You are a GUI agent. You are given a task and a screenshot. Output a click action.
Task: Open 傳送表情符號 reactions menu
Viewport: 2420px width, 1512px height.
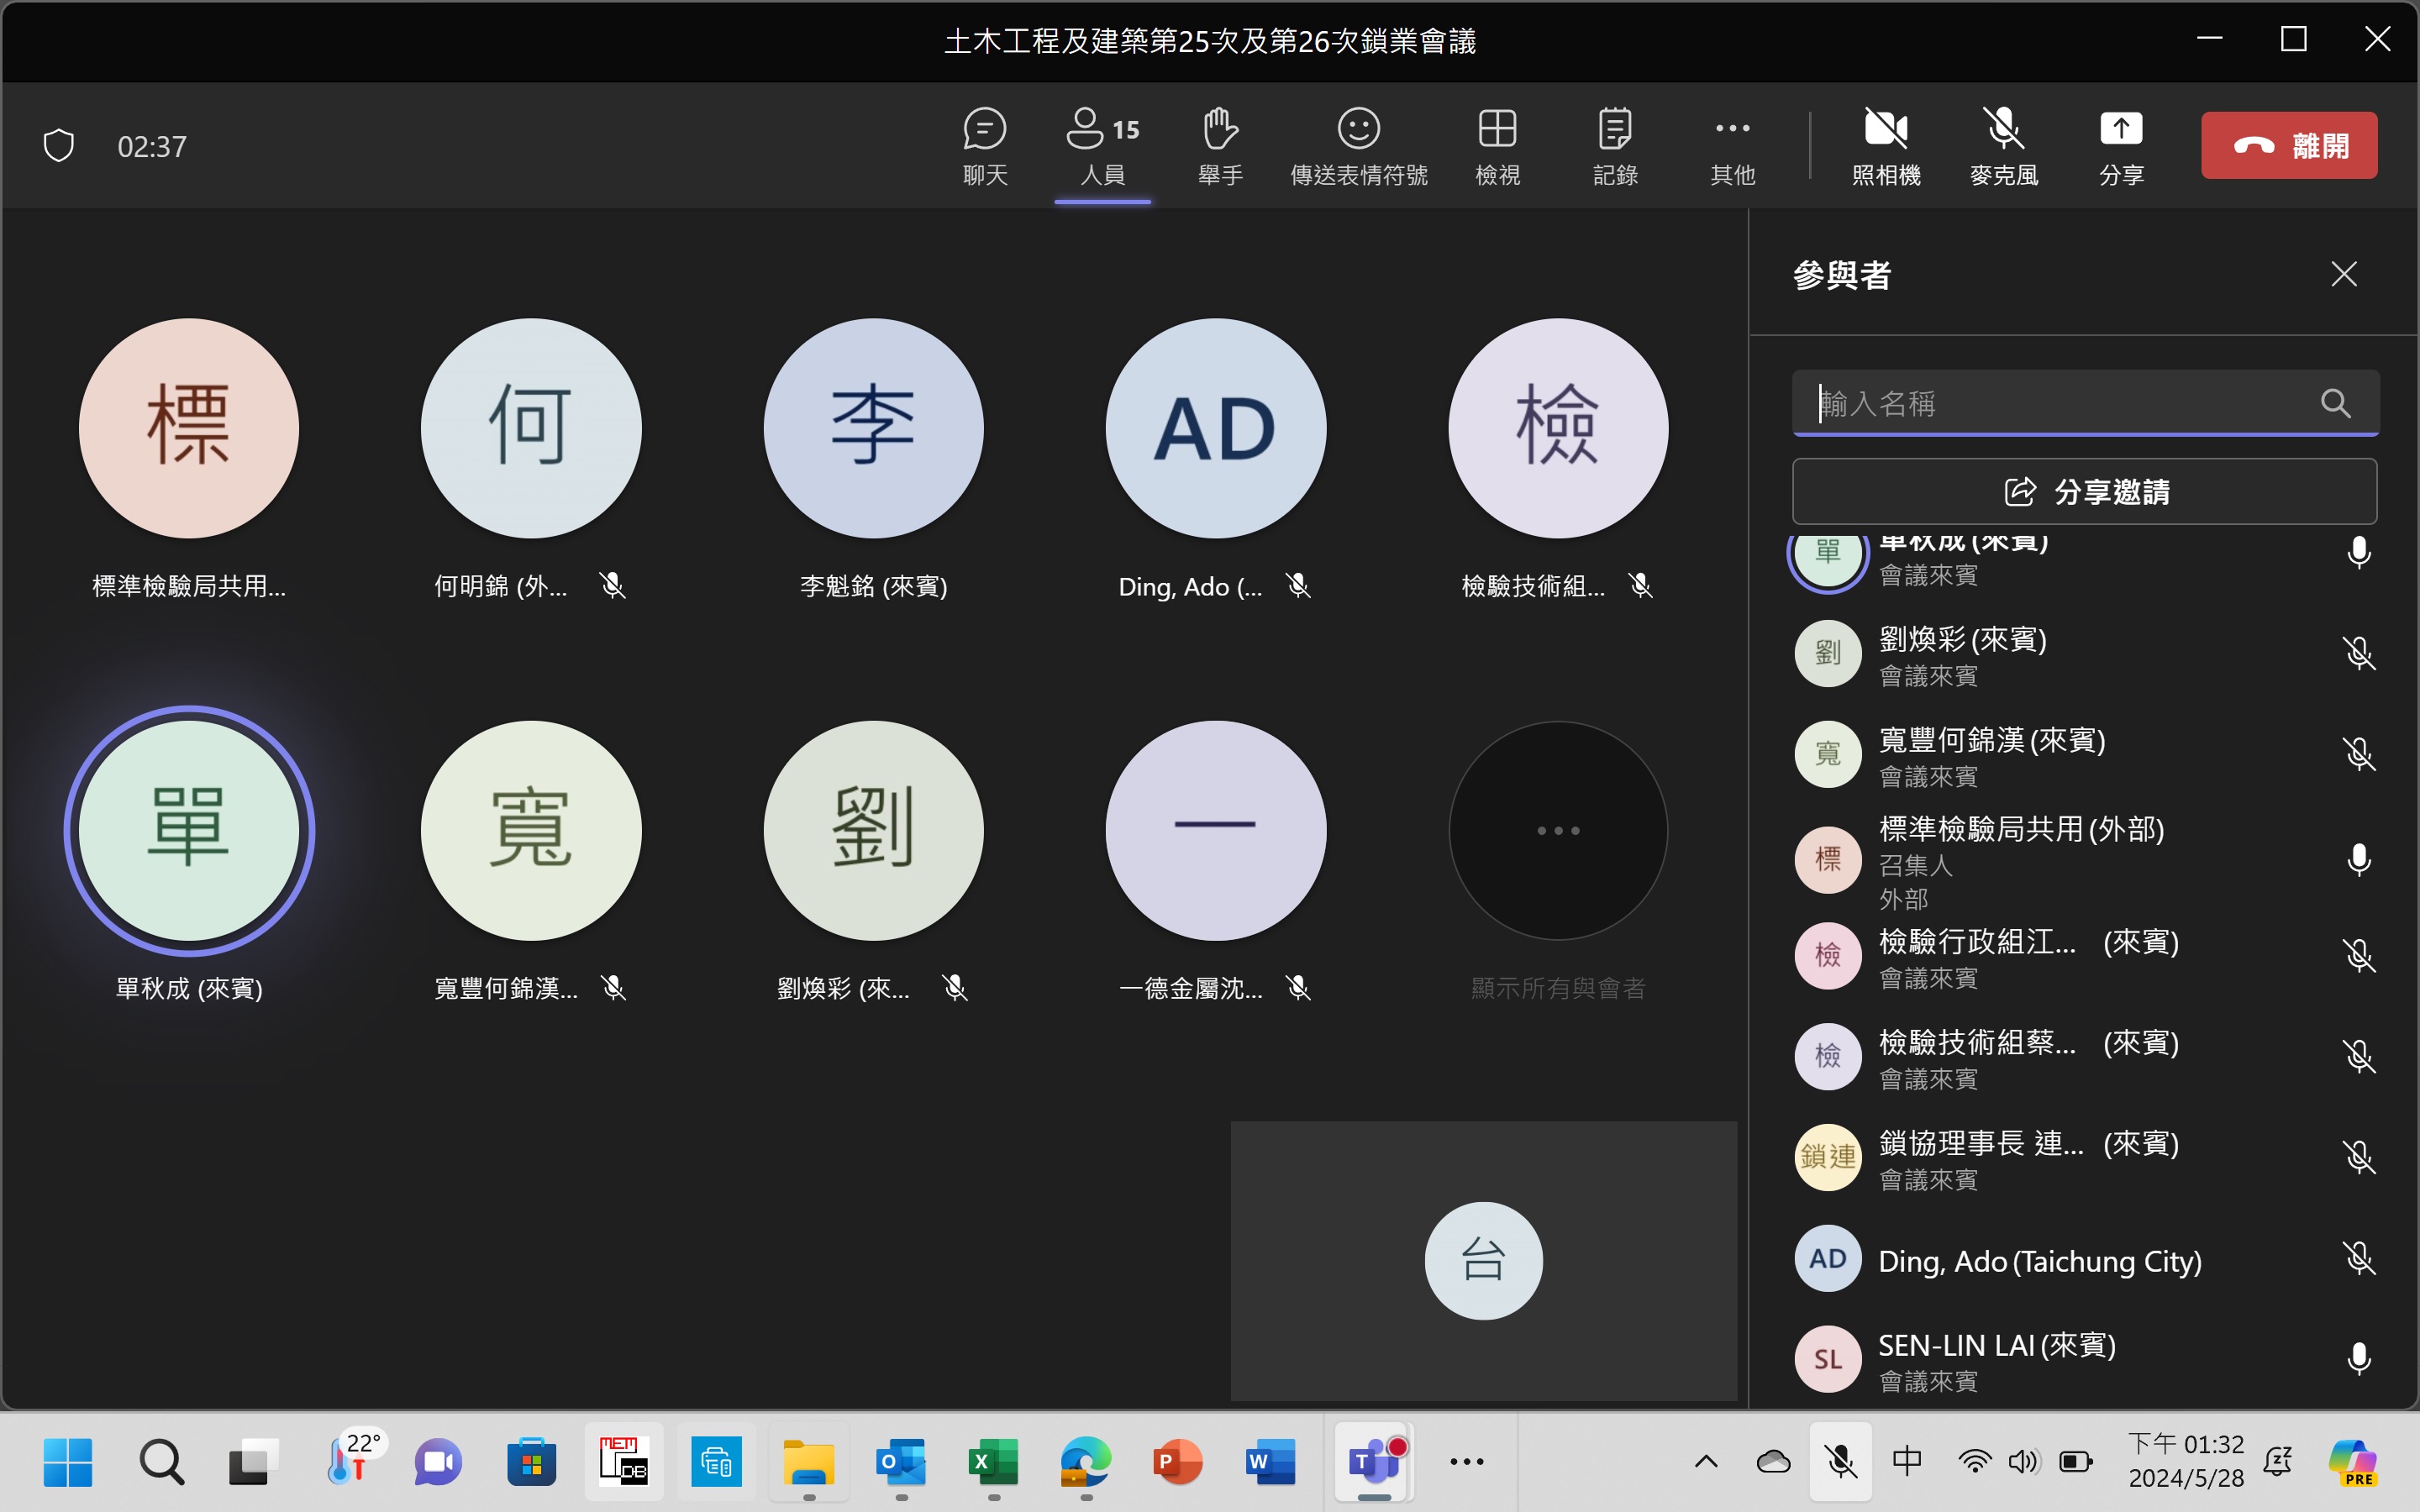pyautogui.click(x=1359, y=146)
